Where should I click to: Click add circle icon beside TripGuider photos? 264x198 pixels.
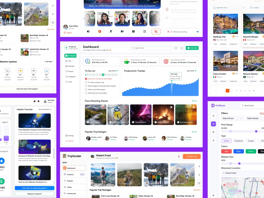(199, 183)
